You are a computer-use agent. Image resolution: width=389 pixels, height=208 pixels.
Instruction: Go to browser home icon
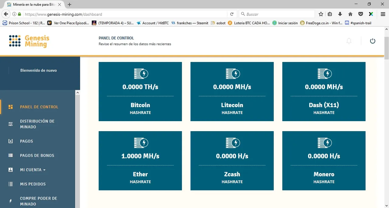coord(350,14)
